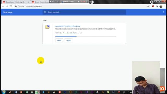Click the browser back arrow

(x=3, y=6)
